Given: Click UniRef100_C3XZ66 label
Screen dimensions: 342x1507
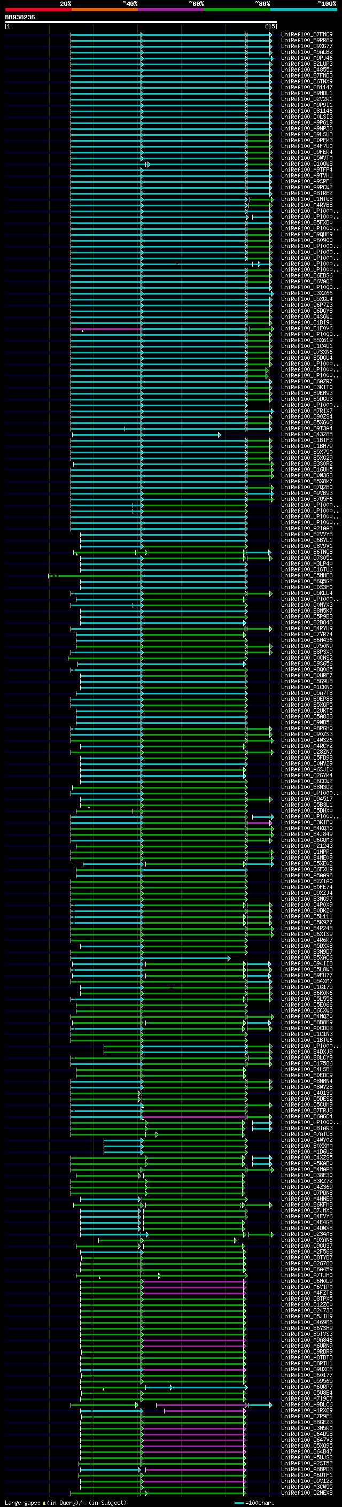Looking at the screenshot, I should coord(307,293).
